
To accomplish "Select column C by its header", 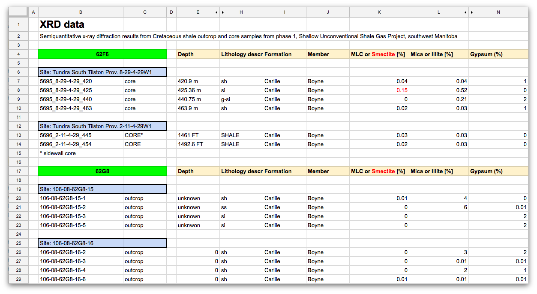I will 145,12.
